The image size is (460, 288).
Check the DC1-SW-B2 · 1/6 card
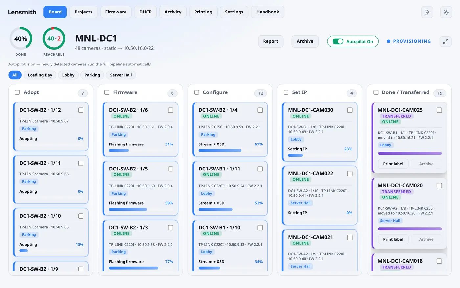point(171,110)
